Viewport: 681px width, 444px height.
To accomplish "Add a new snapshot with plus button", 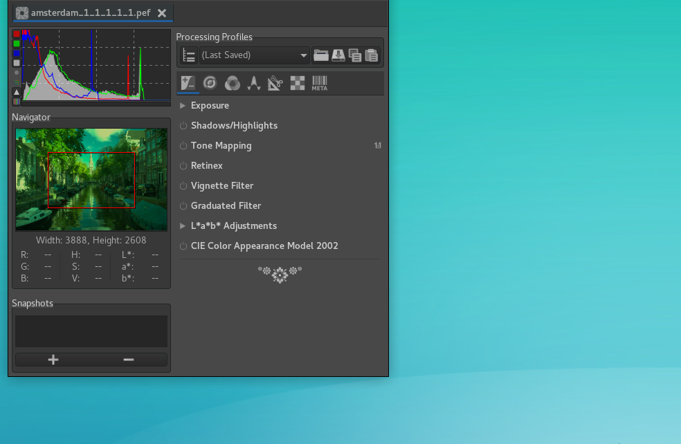I will [x=53, y=360].
